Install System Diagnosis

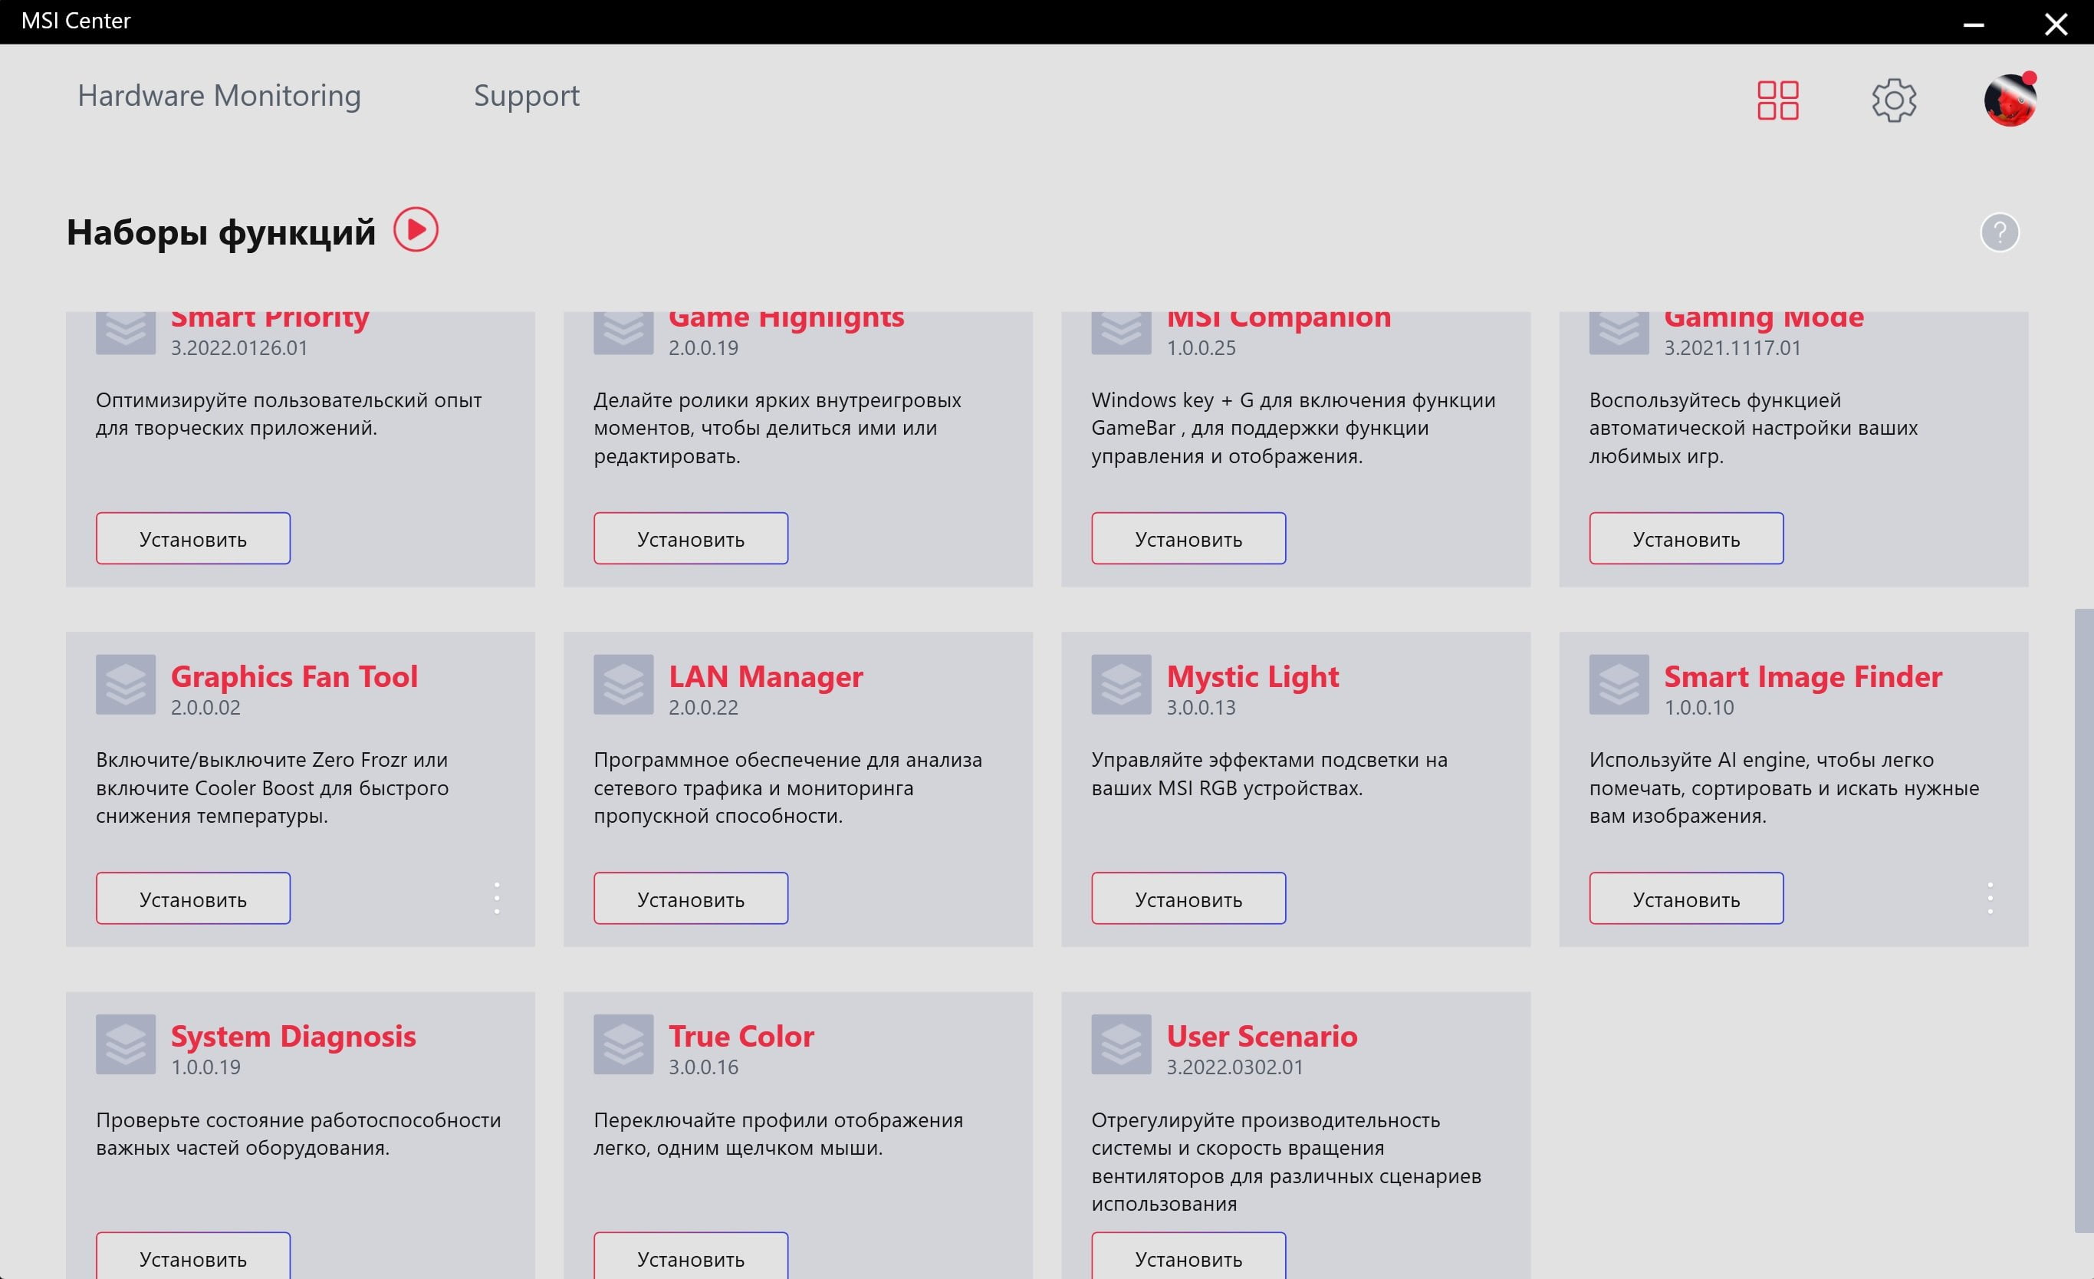pyautogui.click(x=193, y=1257)
